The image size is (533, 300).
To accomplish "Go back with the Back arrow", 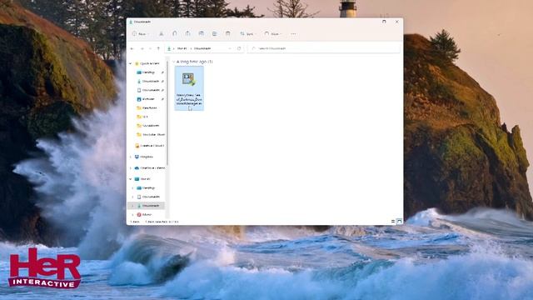I will (132, 48).
